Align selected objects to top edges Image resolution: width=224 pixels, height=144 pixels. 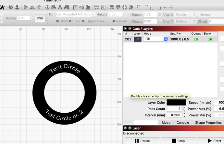(75, 7)
